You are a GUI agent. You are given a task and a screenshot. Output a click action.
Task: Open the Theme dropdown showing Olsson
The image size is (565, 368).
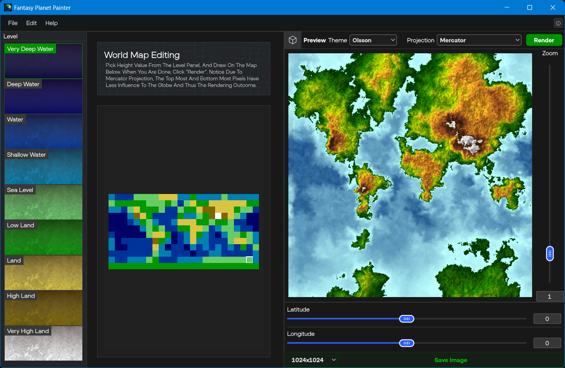[373, 40]
